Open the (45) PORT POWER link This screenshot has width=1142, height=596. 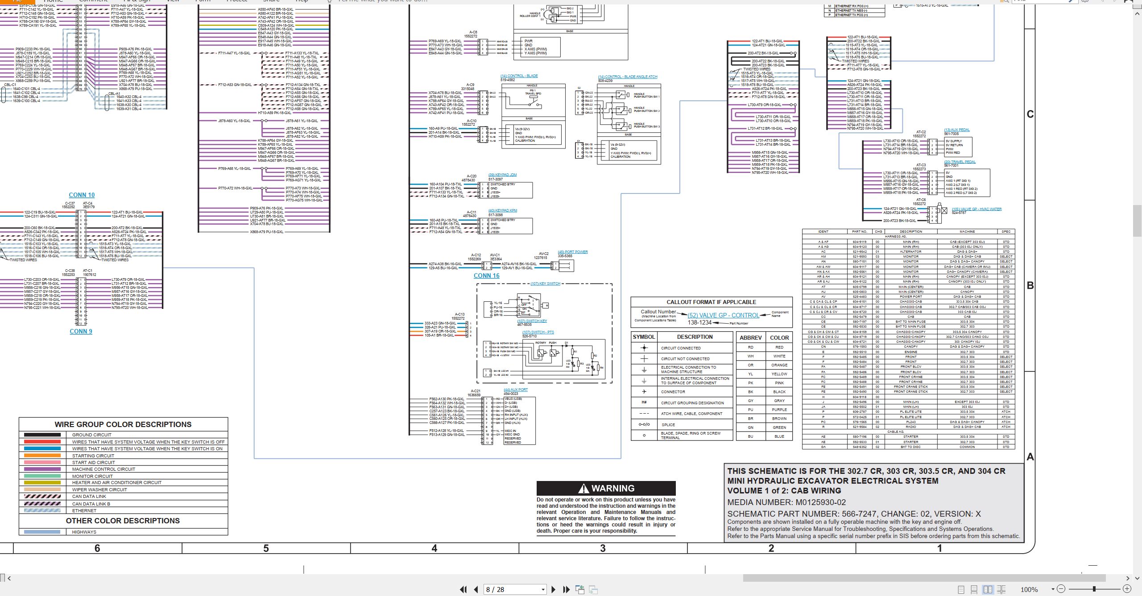pos(573,252)
